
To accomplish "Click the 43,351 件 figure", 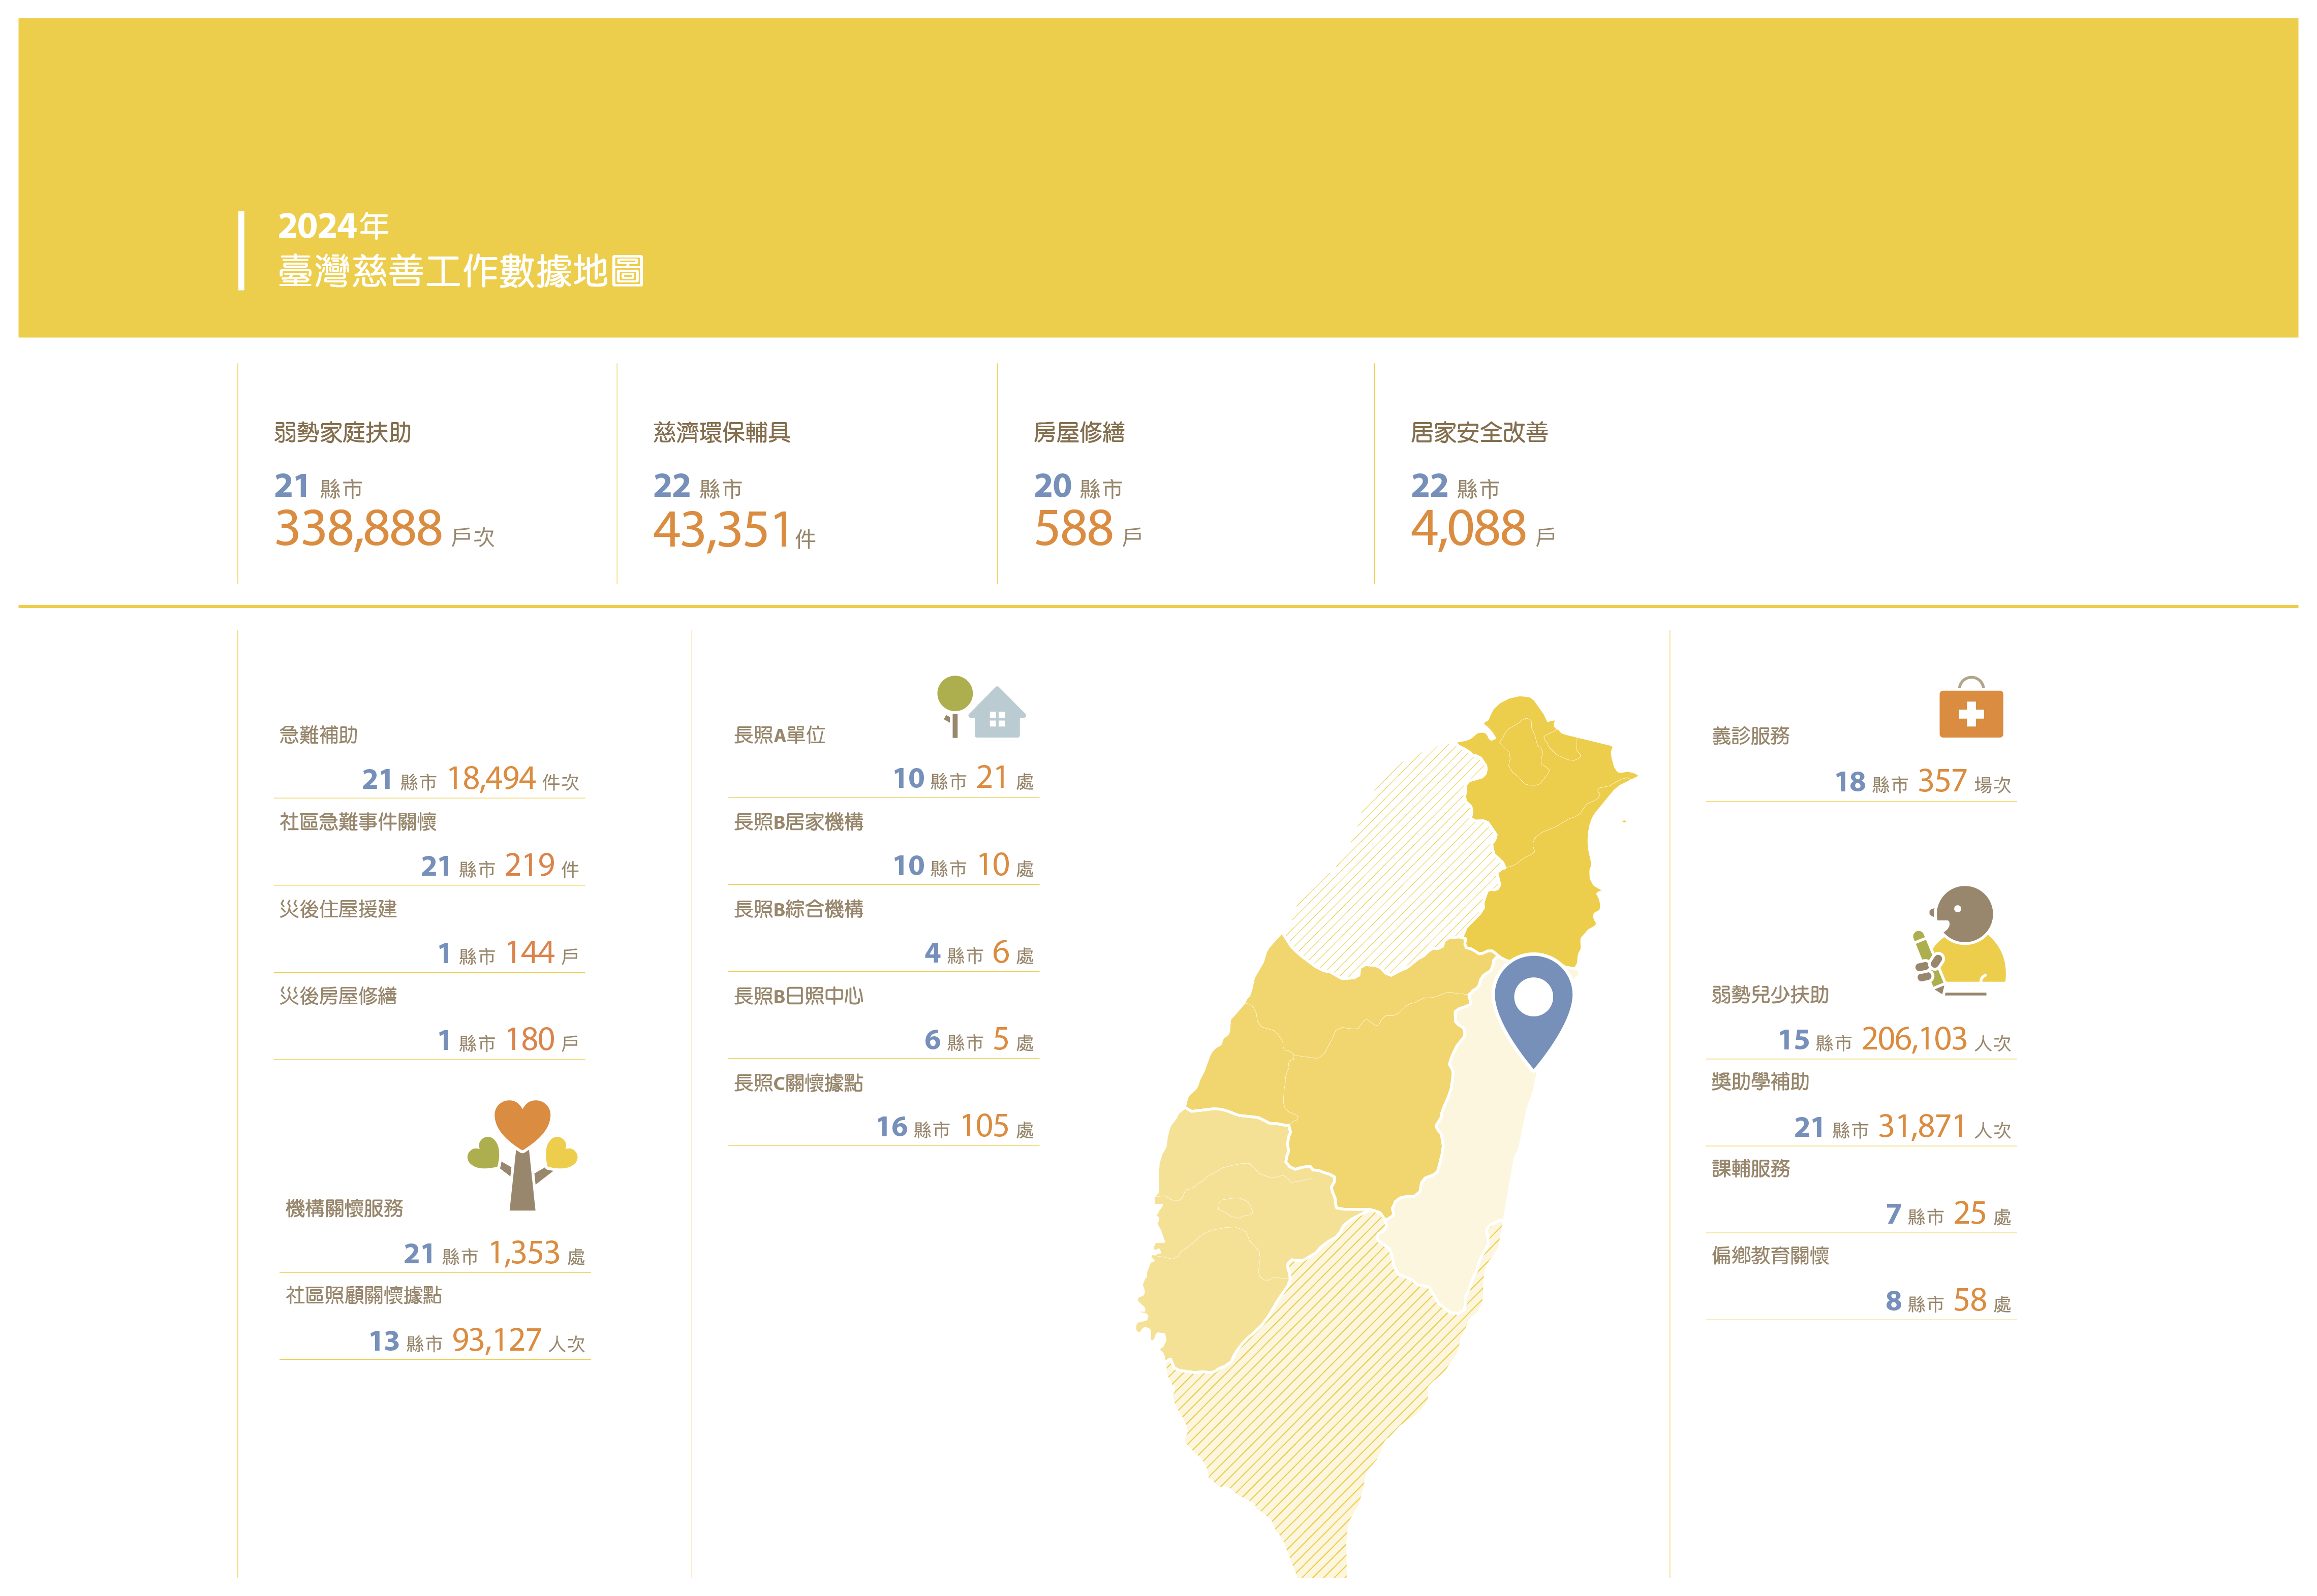I will pyautogui.click(x=735, y=530).
